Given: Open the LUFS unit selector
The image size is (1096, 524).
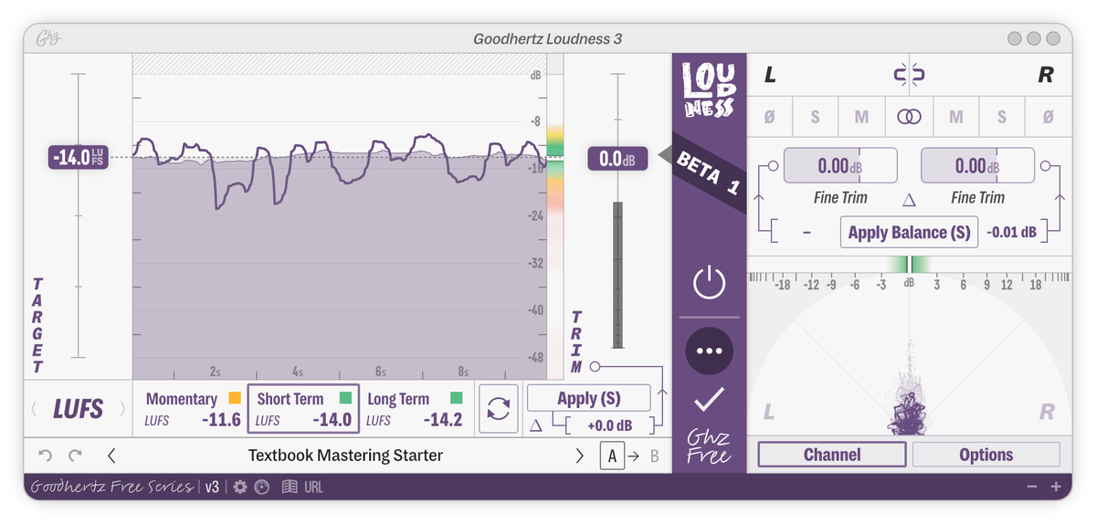Looking at the screenshot, I should [79, 409].
